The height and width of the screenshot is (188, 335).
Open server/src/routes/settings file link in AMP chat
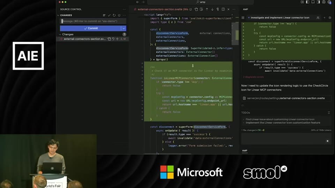tap(286, 98)
